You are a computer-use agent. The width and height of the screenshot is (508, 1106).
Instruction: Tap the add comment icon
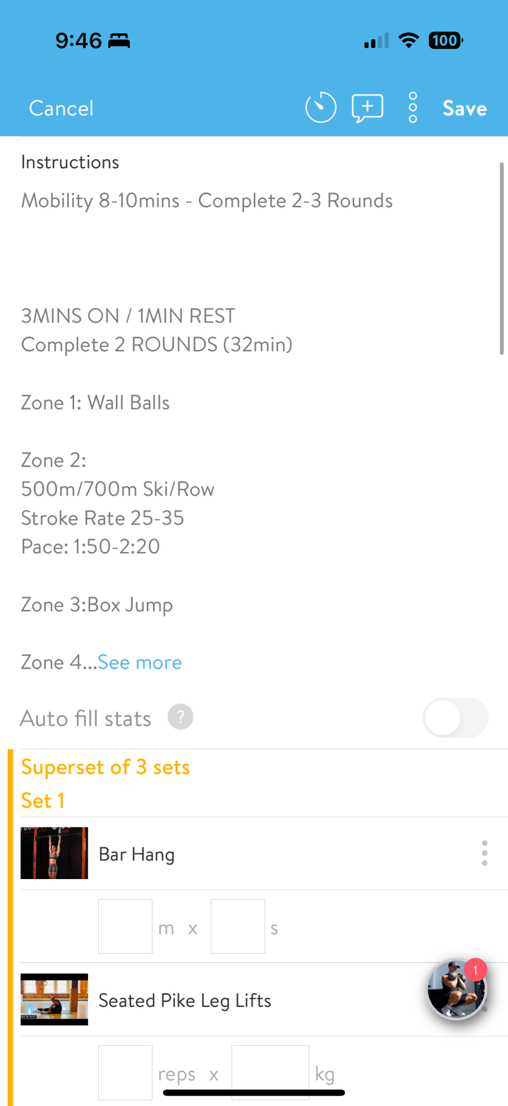tap(367, 108)
